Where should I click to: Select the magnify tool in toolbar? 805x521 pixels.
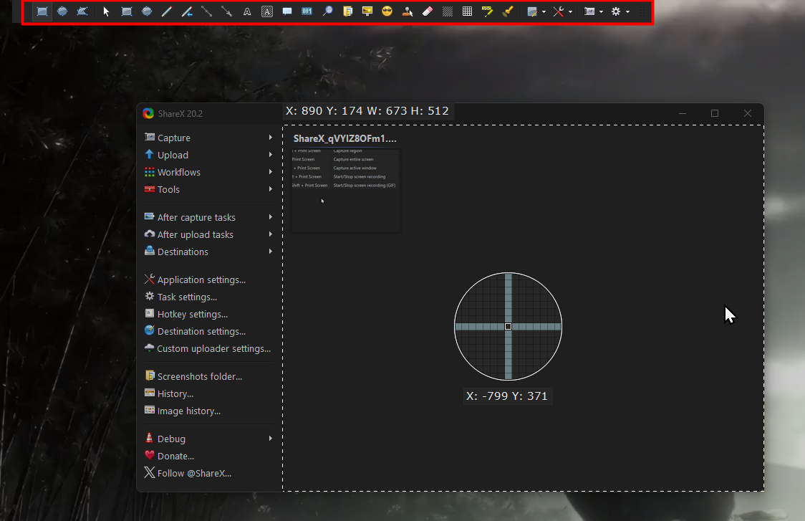pos(327,11)
